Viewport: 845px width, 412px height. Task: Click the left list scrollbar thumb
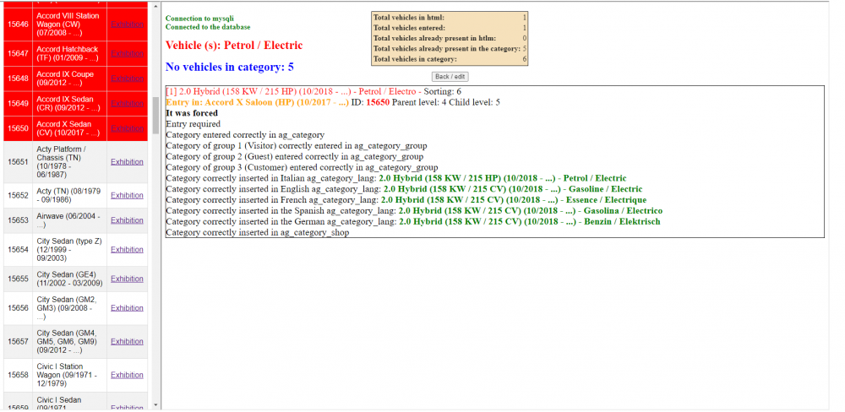155,116
